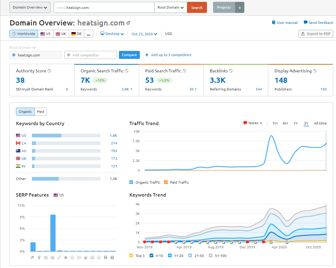Image resolution: width=336 pixels, height=268 pixels.
Task: Open heatsign.com external link icon in title
Action: (x=128, y=23)
